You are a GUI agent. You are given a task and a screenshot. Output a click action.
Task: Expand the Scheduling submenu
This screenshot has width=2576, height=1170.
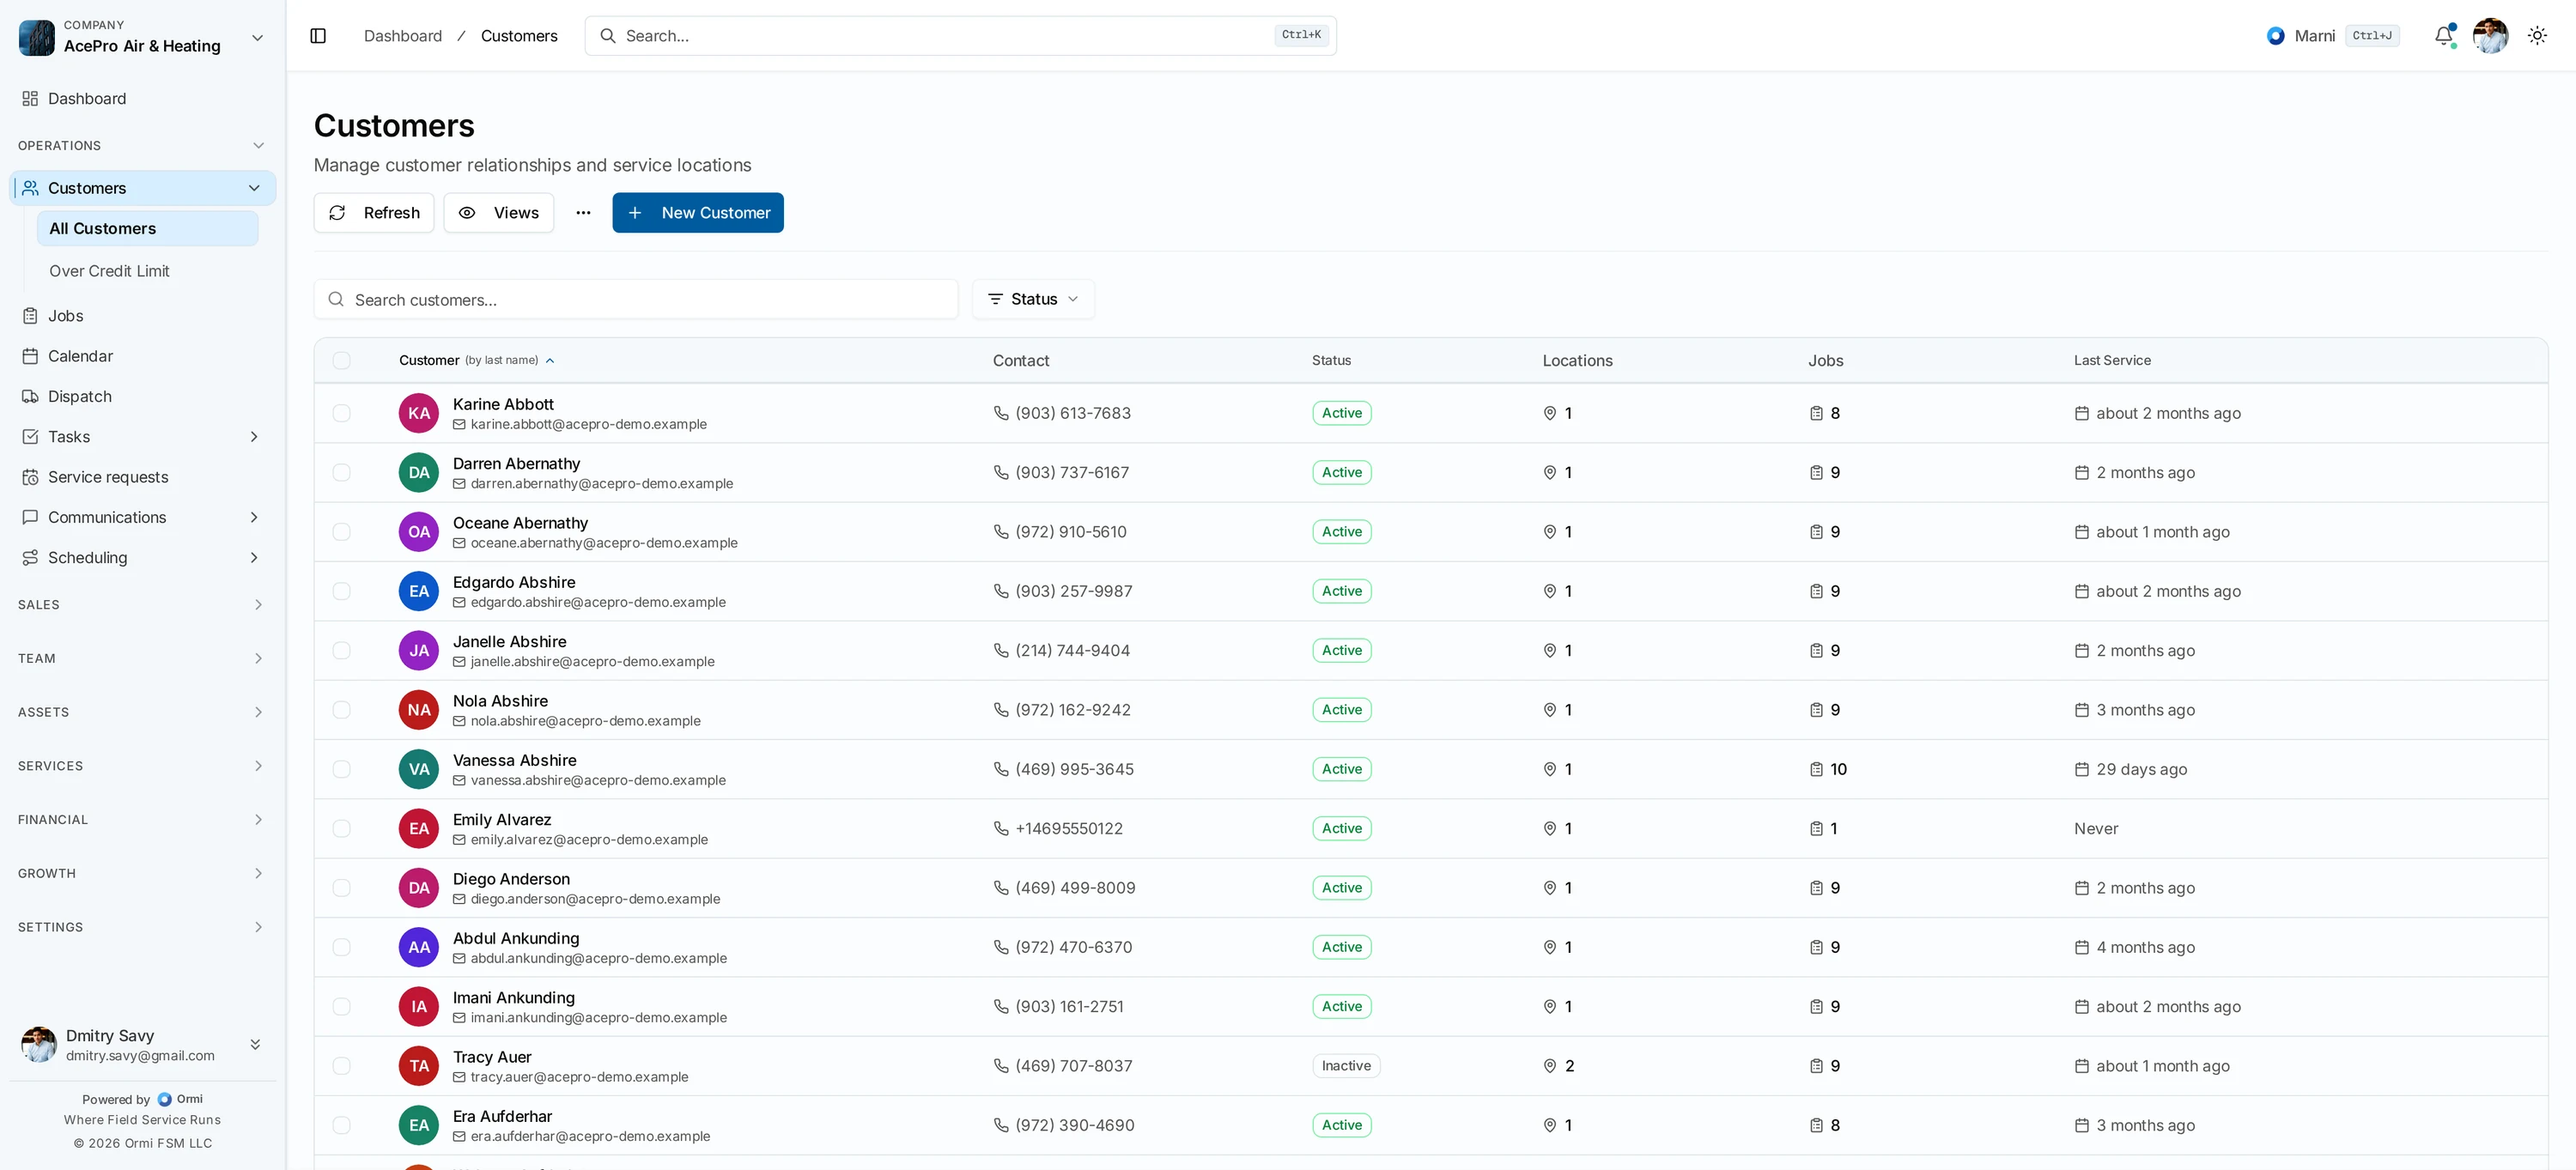click(254, 558)
